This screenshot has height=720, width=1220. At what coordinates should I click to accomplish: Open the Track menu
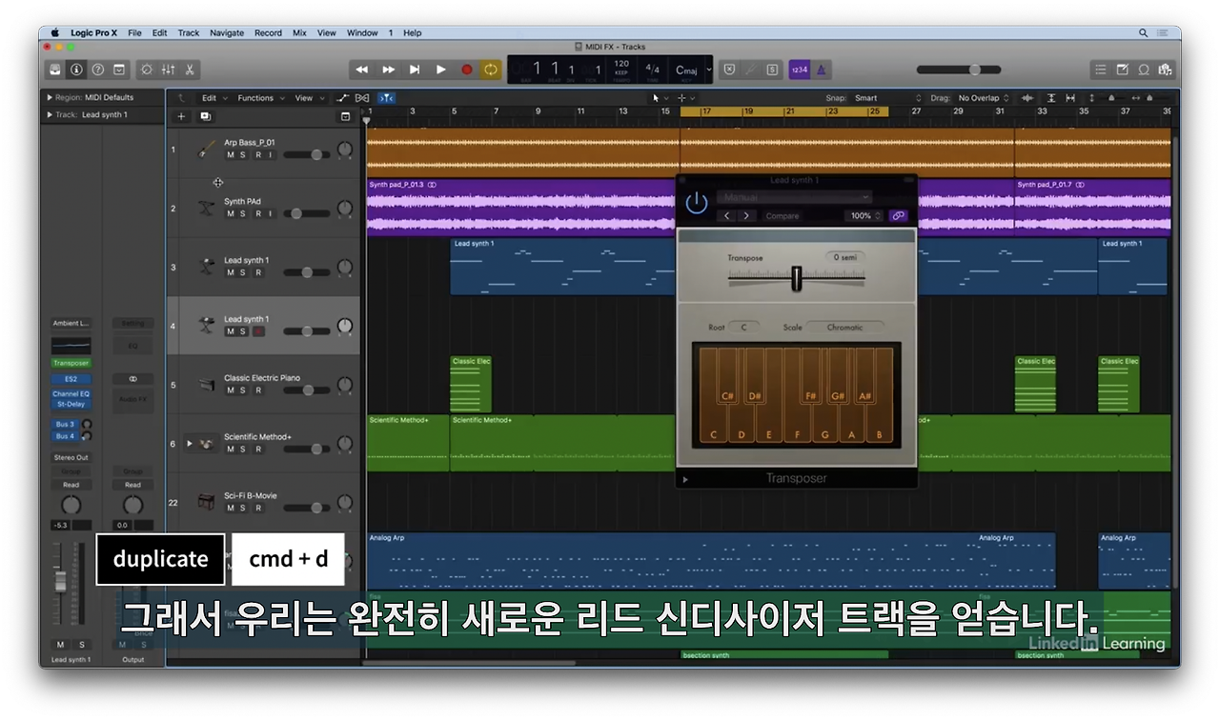(x=189, y=32)
